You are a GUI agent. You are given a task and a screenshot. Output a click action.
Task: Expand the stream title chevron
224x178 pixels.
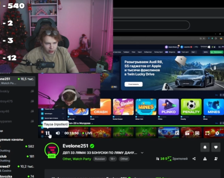pyautogui.click(x=142, y=153)
